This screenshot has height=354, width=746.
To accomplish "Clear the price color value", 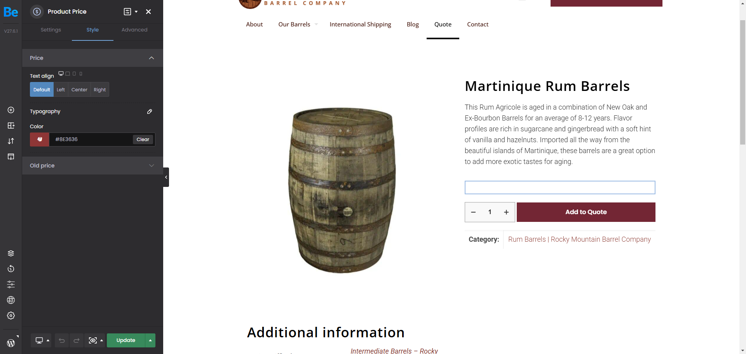I will point(143,140).
